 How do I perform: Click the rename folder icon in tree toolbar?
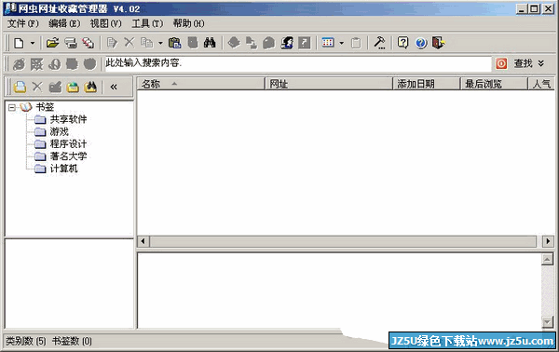pyautogui.click(x=55, y=87)
